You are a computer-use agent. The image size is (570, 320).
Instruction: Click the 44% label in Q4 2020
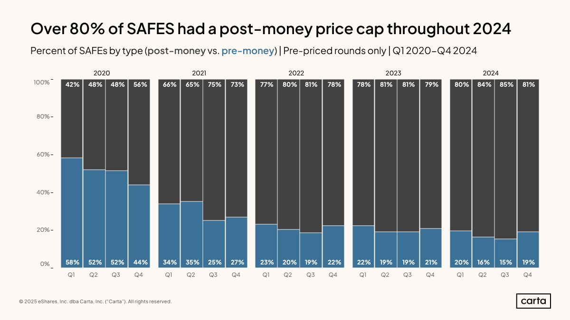(x=140, y=262)
